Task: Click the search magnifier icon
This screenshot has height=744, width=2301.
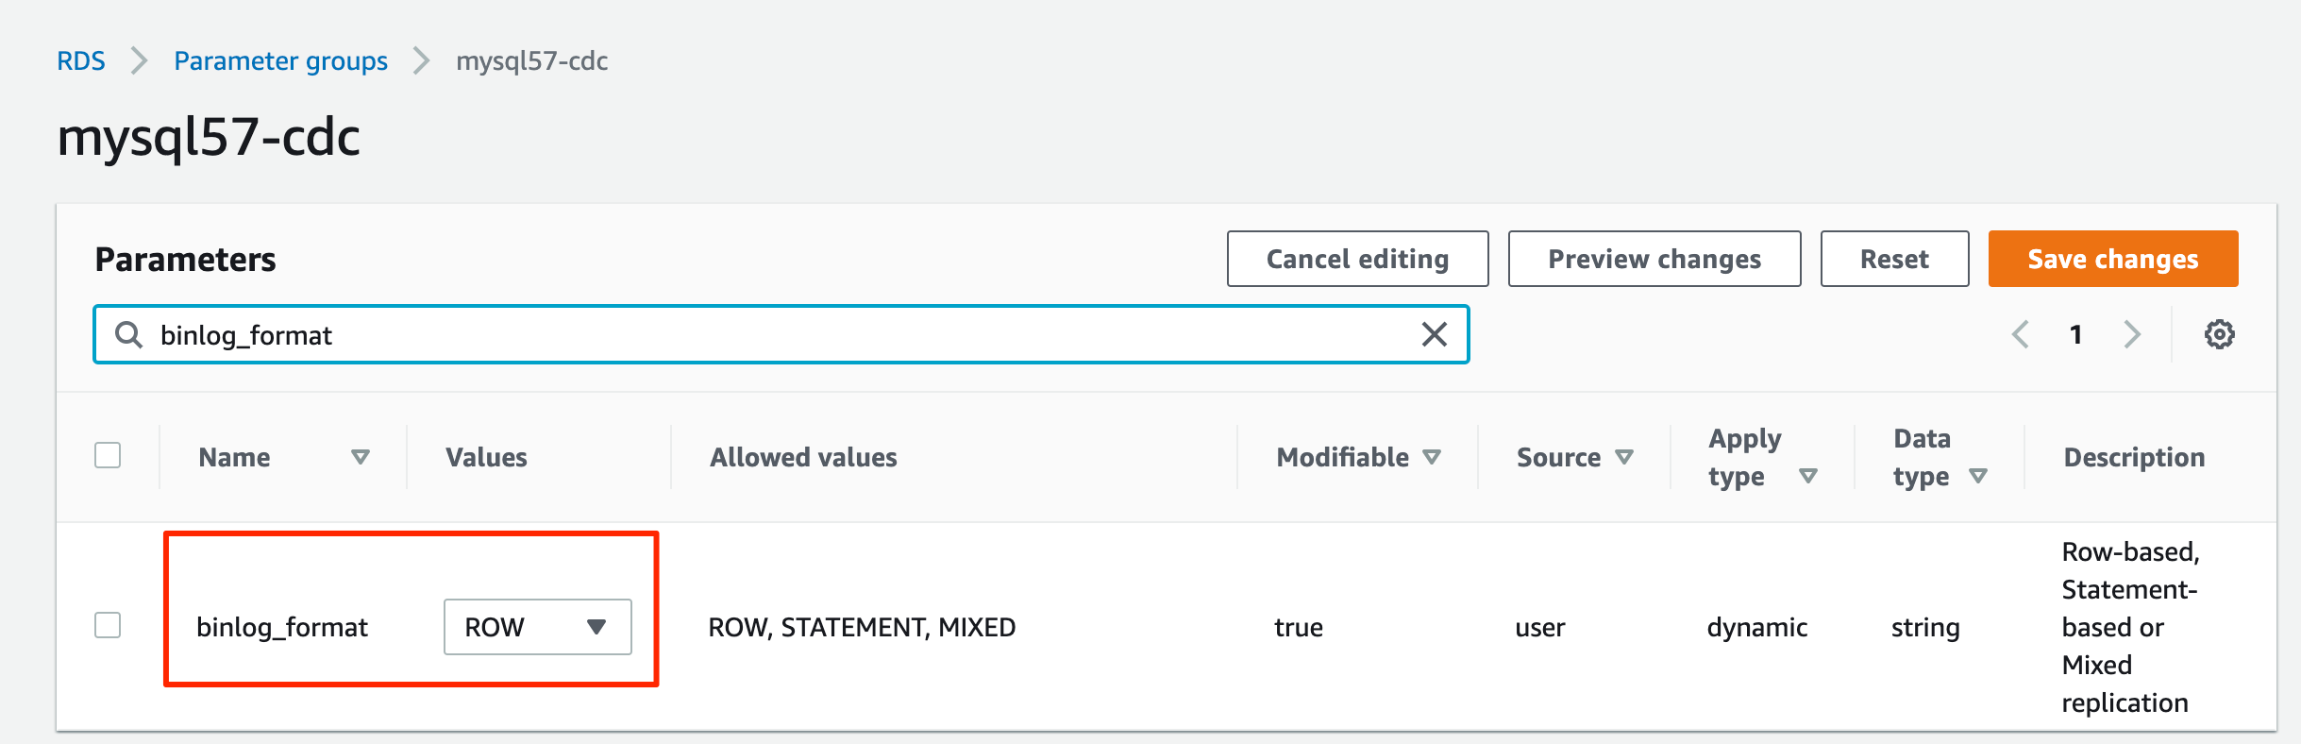Action: (128, 334)
